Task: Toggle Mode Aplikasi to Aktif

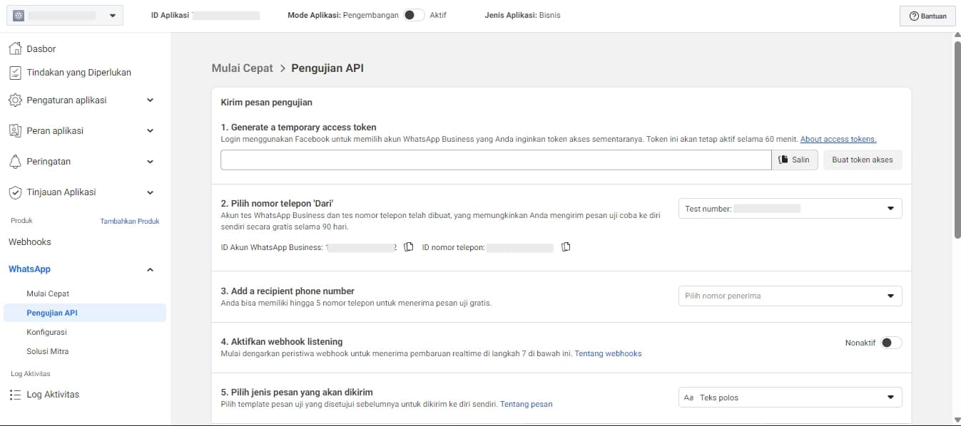Action: [x=413, y=15]
